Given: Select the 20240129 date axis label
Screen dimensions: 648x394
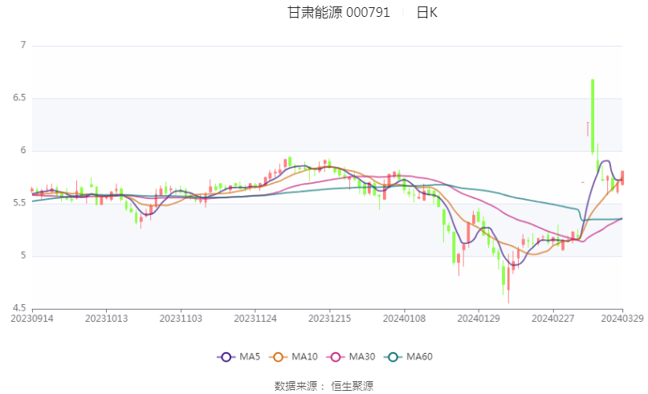Looking at the screenshot, I should (479, 319).
